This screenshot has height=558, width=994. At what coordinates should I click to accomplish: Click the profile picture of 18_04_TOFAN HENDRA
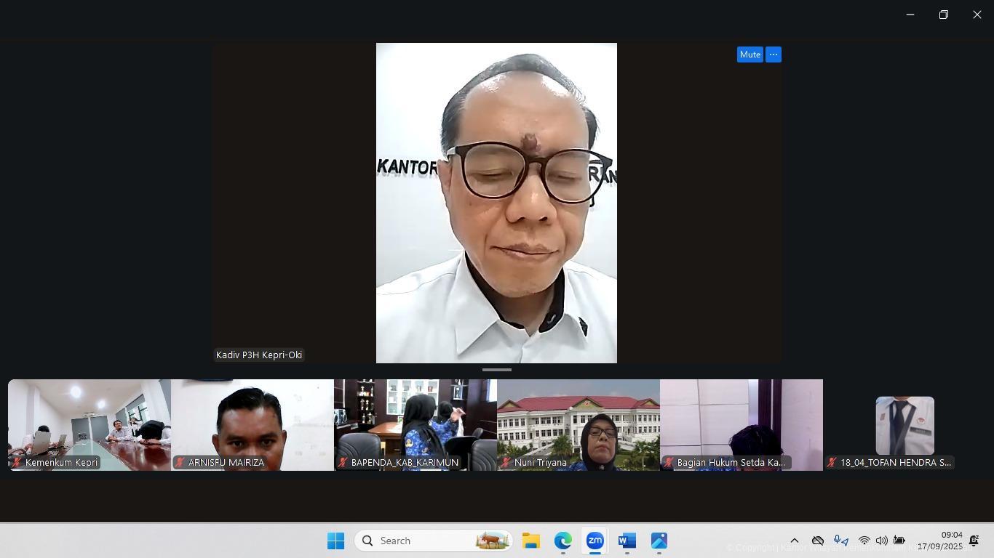coord(904,426)
